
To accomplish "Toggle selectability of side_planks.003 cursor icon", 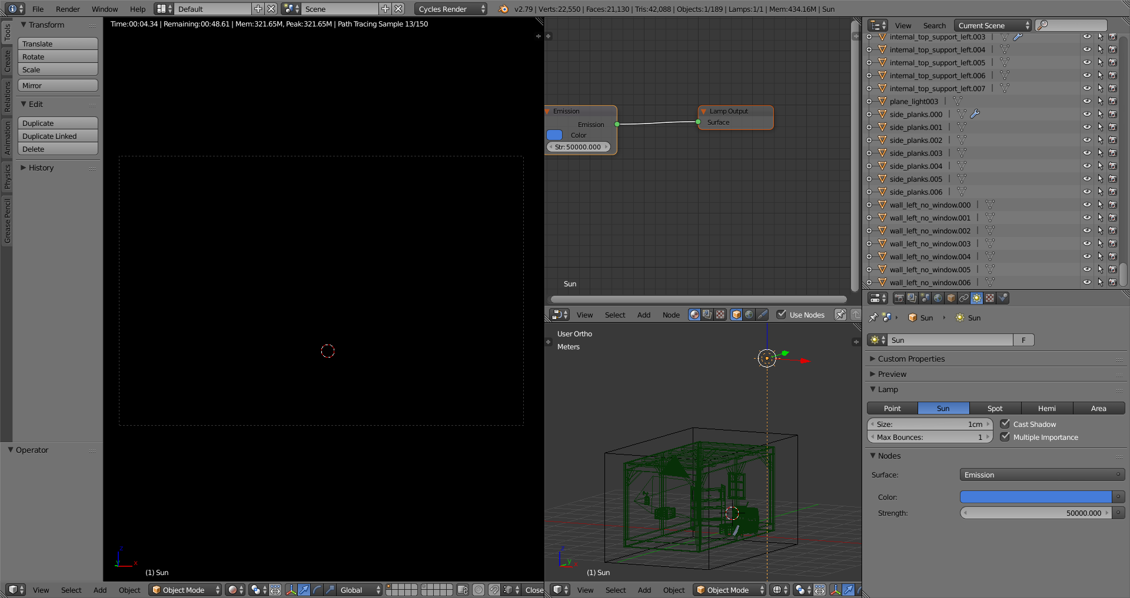I will tap(1100, 153).
